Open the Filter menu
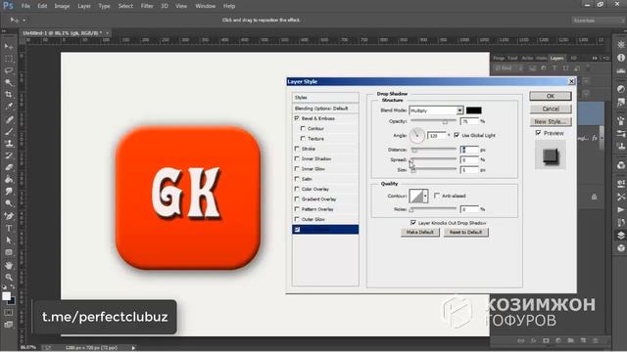627x352 pixels. point(147,6)
